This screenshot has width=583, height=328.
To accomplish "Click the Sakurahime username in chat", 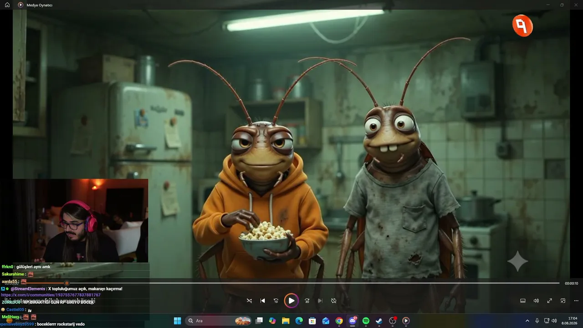I will [x=13, y=274].
